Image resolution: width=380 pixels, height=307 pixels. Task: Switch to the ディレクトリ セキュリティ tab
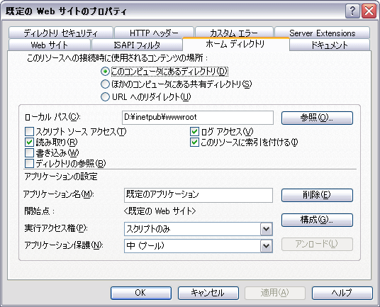coord(61,33)
